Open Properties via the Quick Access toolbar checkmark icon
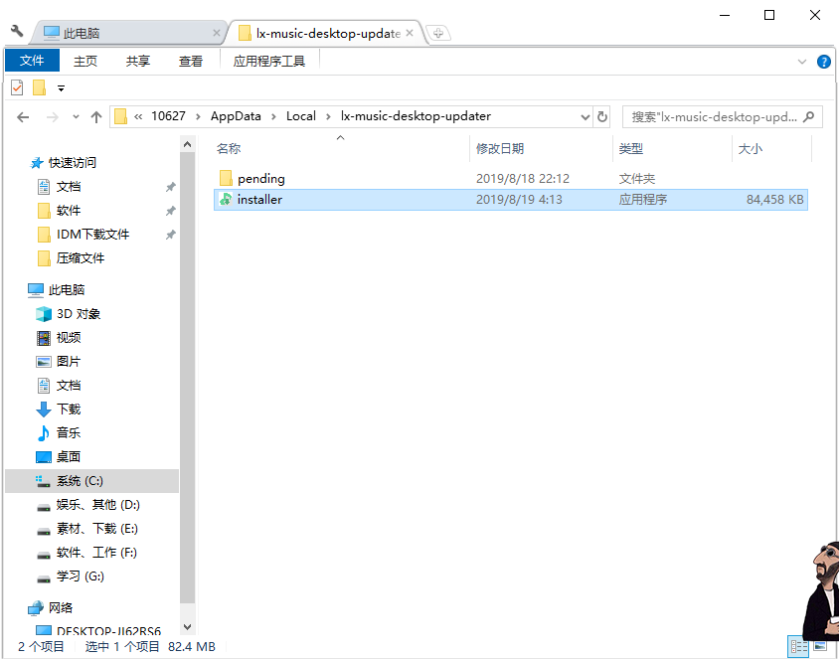 coord(16,87)
